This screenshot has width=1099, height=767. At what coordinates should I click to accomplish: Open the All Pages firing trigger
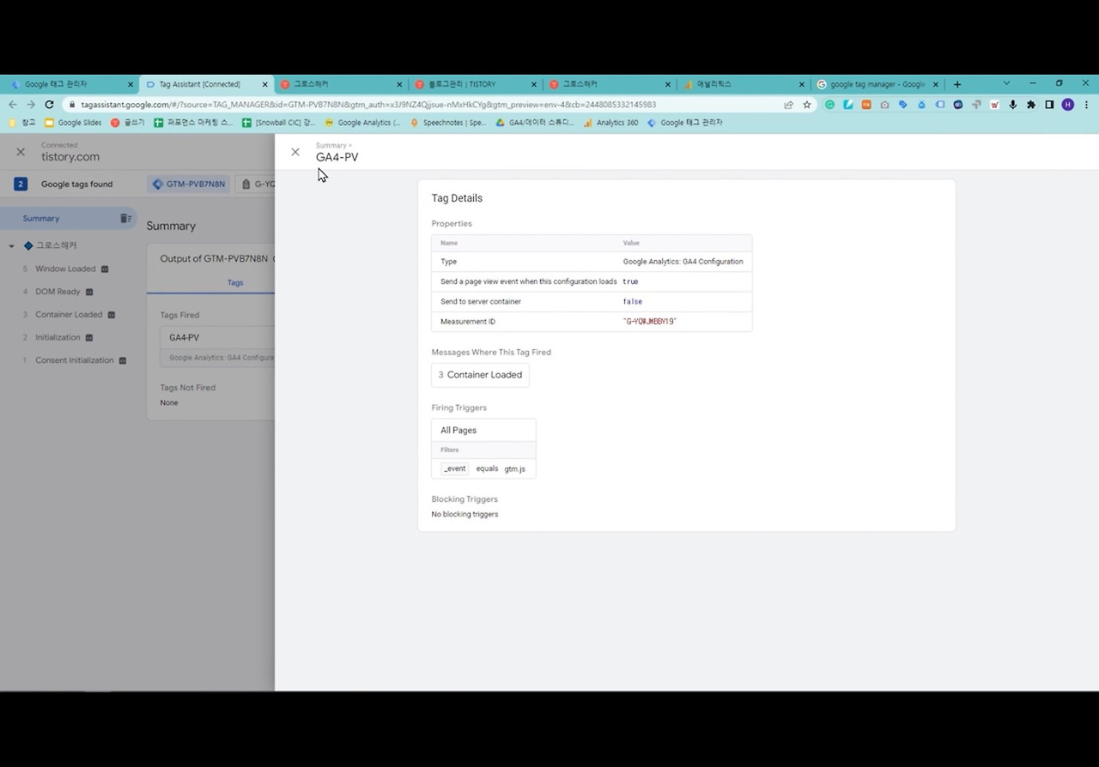click(483, 430)
